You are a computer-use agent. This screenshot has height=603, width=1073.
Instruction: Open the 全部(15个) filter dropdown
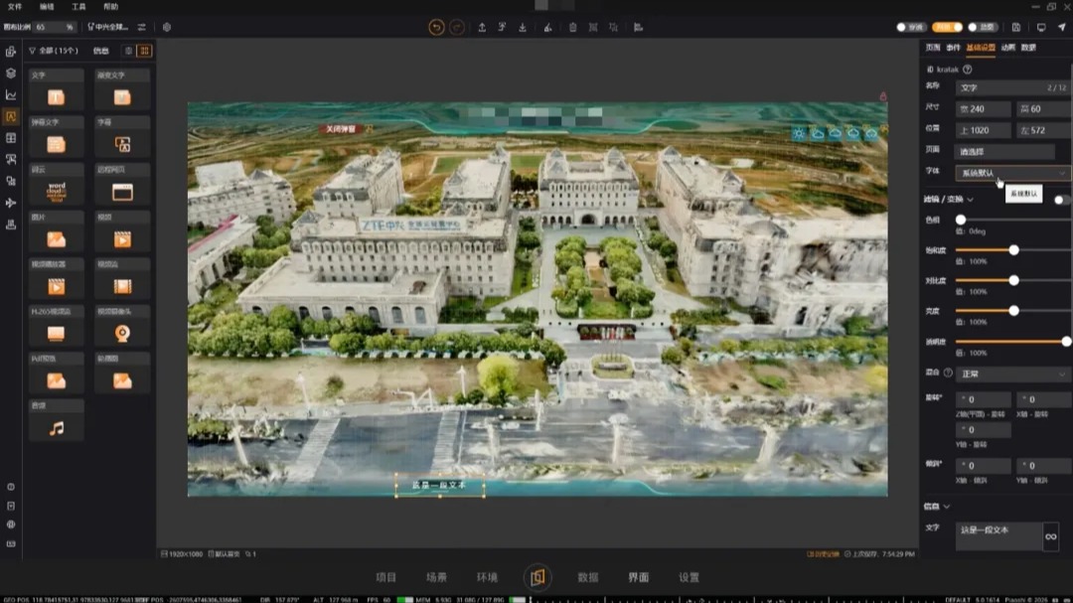click(x=54, y=51)
